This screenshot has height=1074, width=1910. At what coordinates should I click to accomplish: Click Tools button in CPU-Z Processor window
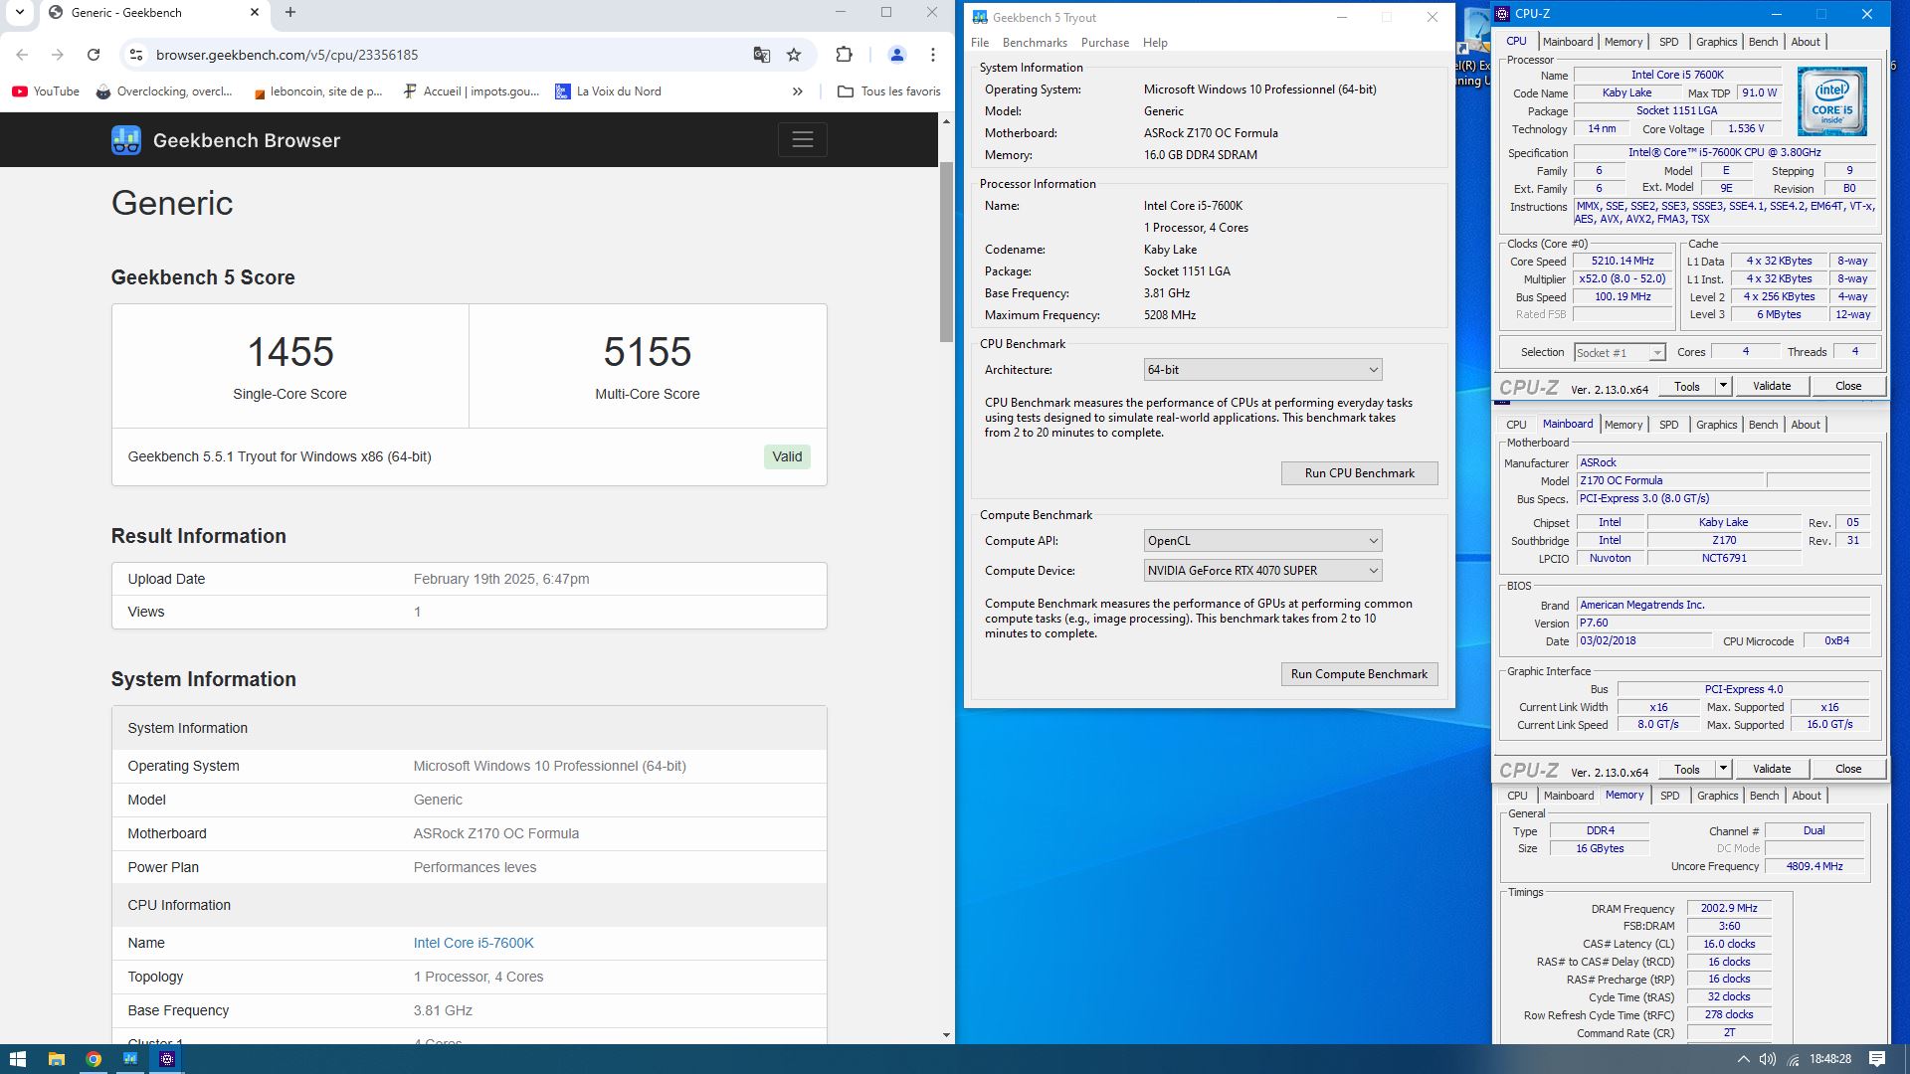point(1686,386)
